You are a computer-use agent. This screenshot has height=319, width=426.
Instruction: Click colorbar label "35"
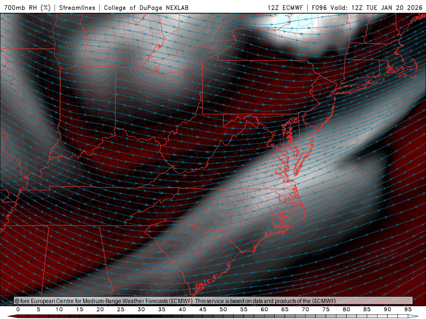pos(162,309)
